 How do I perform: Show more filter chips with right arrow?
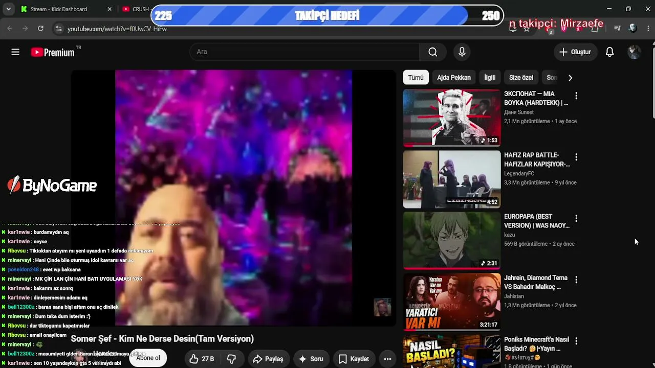click(x=570, y=78)
